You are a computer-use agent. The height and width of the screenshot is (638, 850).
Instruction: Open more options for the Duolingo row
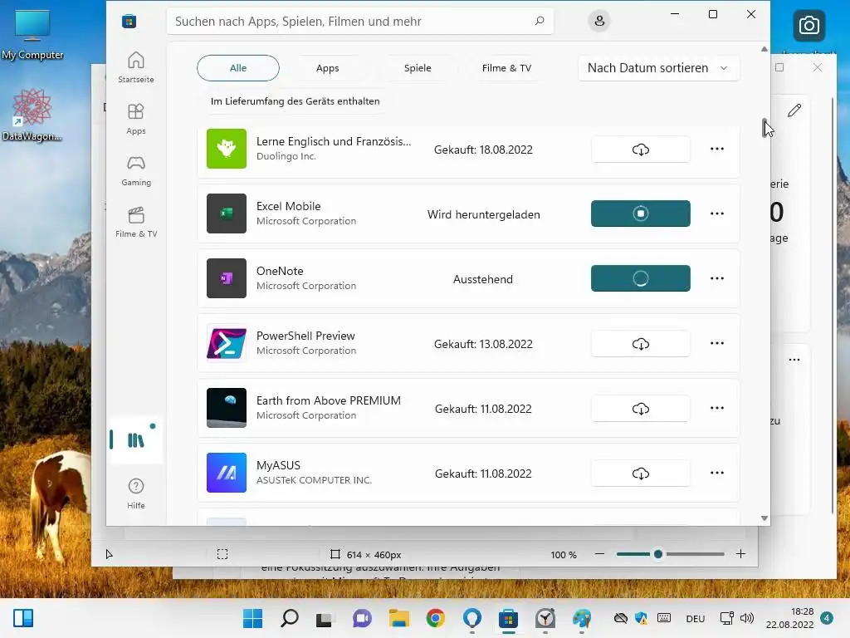716,149
